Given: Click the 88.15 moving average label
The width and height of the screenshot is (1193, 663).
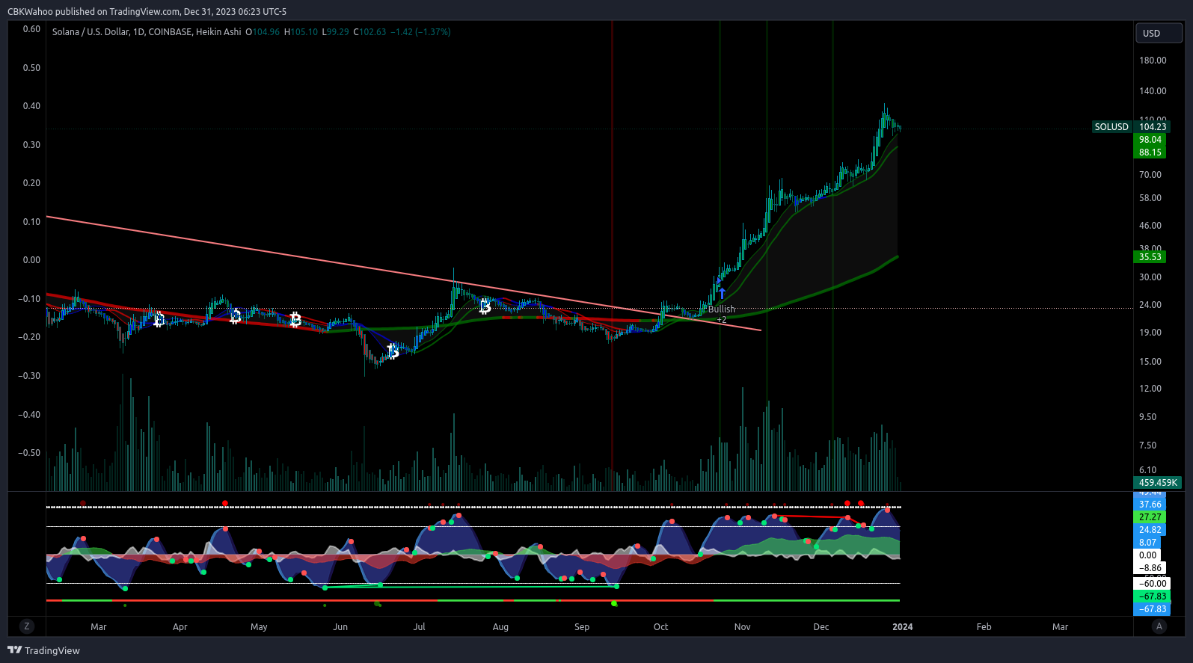Looking at the screenshot, I should [x=1150, y=152].
